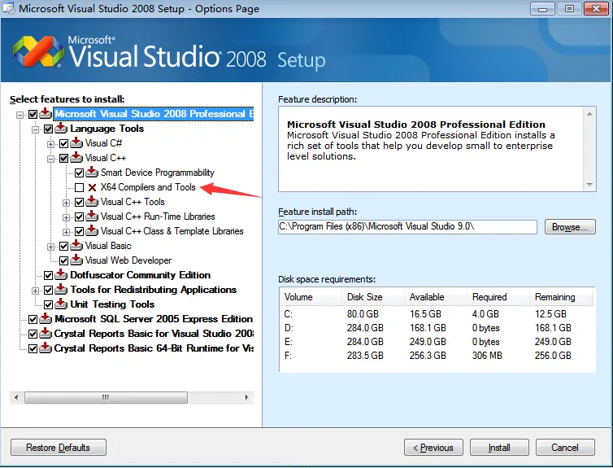The width and height of the screenshot is (613, 468).
Task: Select the X64 Compilers and Tools item
Action: click(x=148, y=187)
